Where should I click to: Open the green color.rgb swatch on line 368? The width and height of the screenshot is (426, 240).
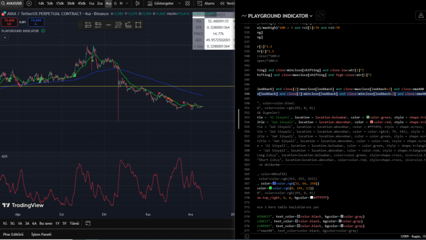[270, 188]
